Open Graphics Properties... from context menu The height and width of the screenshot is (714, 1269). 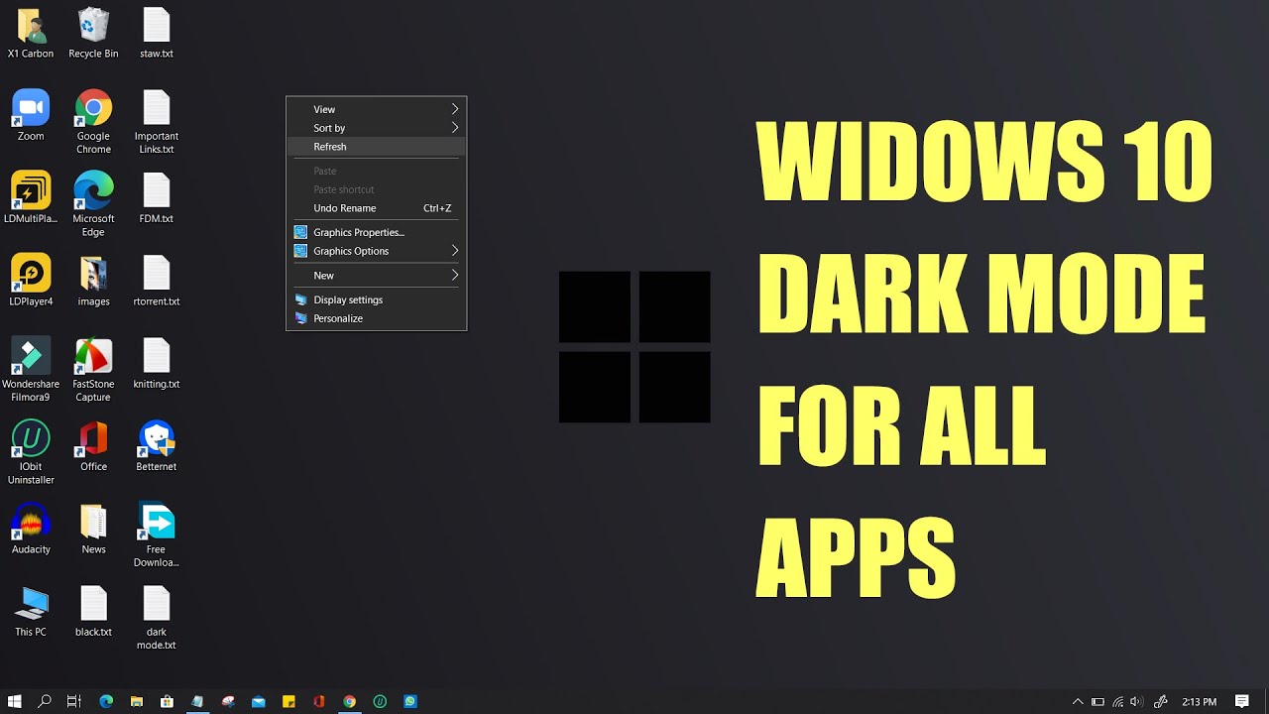pyautogui.click(x=376, y=232)
